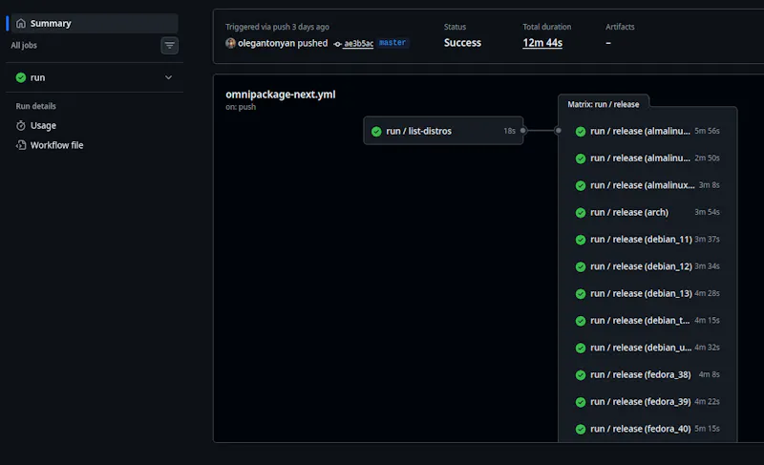Click the green success icon beside run
The width and height of the screenshot is (764, 465).
[20, 77]
